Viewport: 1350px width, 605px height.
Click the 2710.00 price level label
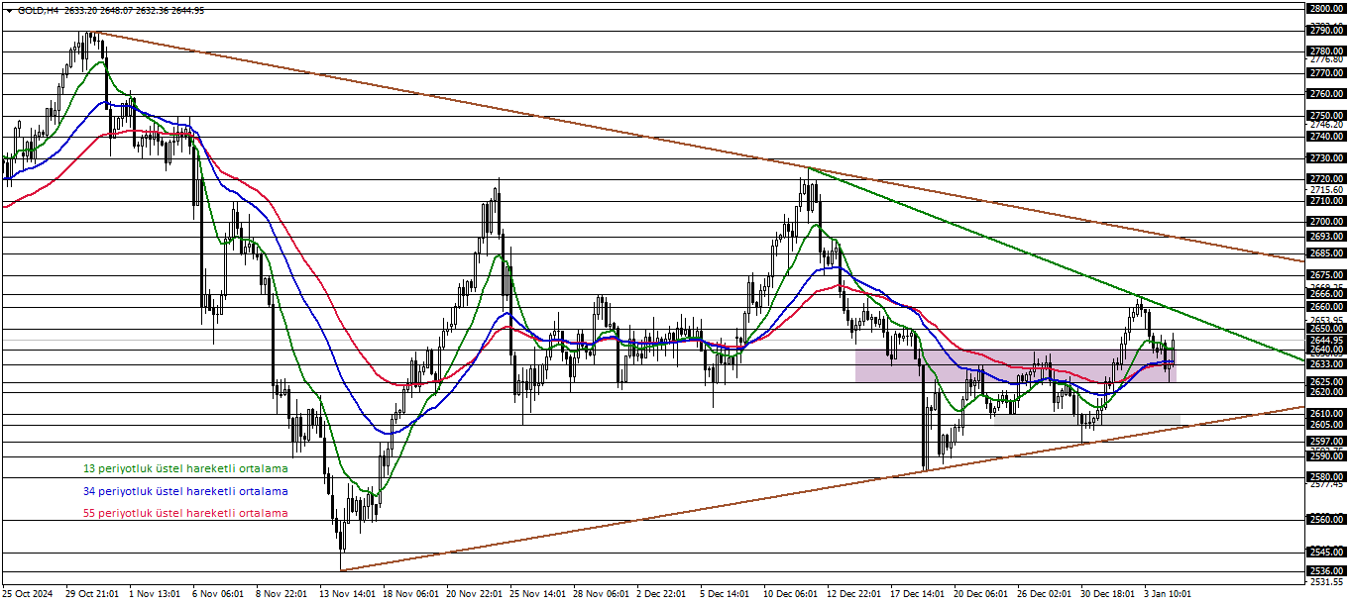coord(1326,201)
